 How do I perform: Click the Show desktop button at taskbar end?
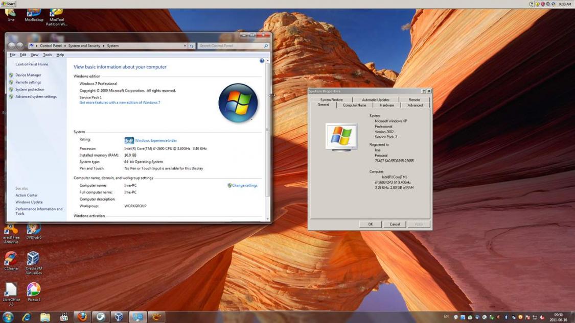tap(572, 317)
